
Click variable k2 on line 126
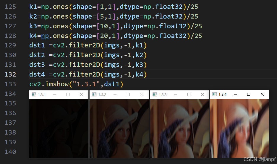point(33,16)
